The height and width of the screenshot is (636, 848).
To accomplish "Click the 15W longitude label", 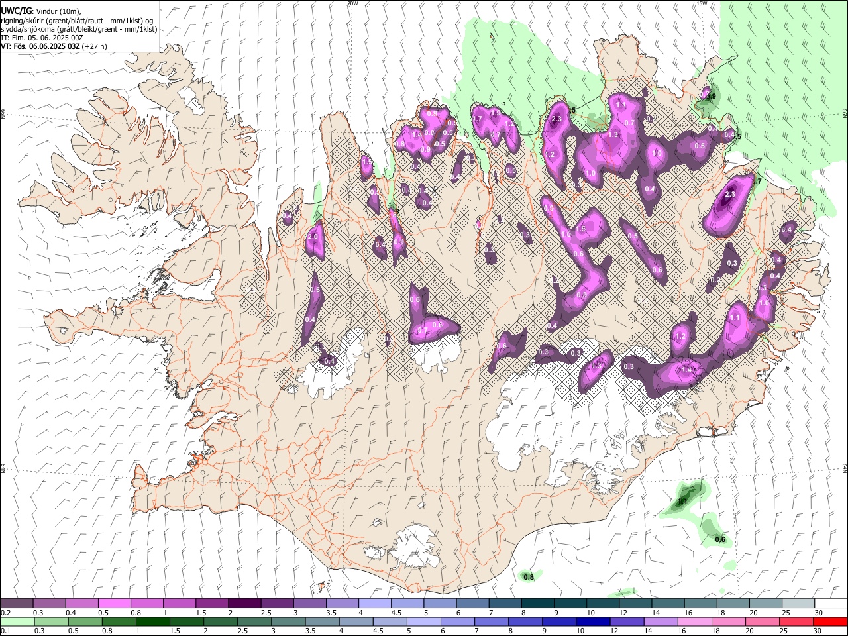I will coord(702,3).
